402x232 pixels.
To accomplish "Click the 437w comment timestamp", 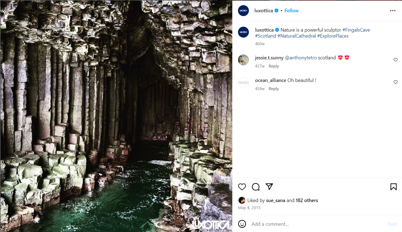I will (260, 66).
